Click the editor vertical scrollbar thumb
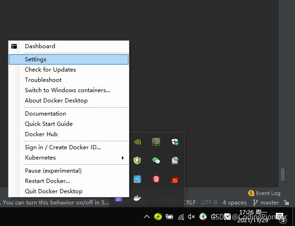This screenshot has height=226, width=295. 283,175
